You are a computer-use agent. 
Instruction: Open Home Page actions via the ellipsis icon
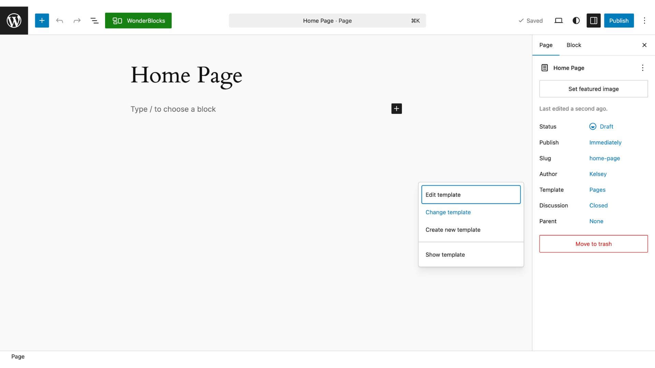[x=643, y=68]
